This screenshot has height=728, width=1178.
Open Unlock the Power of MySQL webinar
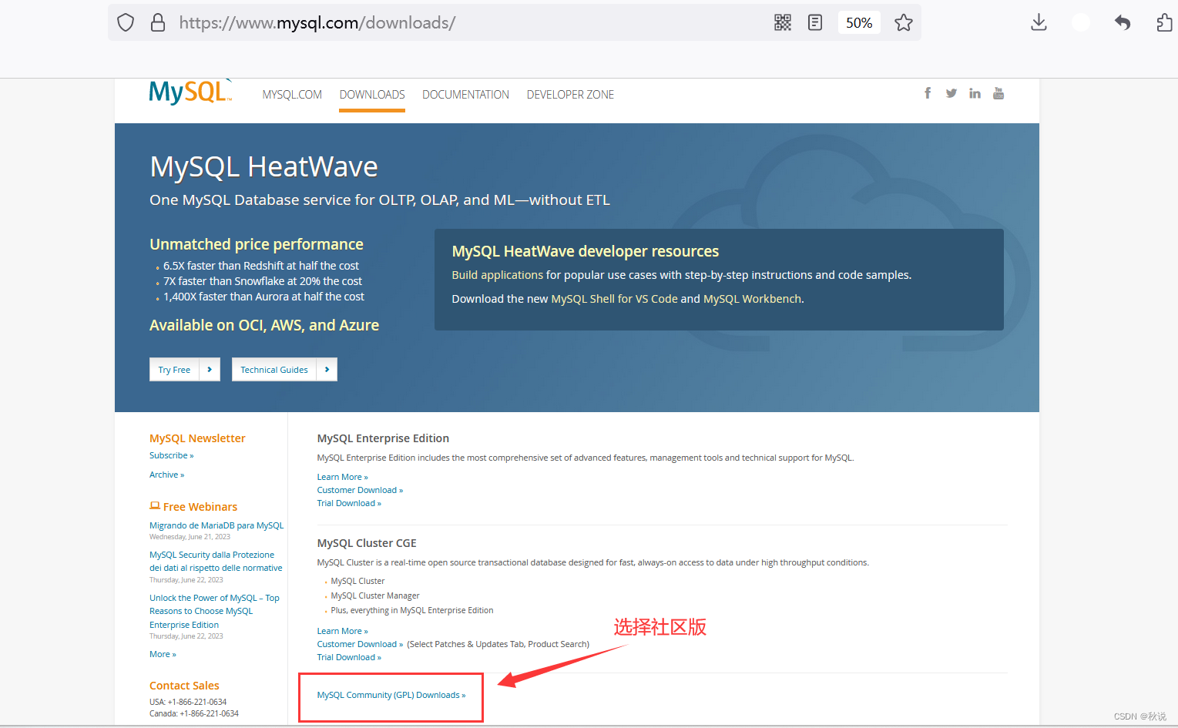(x=214, y=611)
